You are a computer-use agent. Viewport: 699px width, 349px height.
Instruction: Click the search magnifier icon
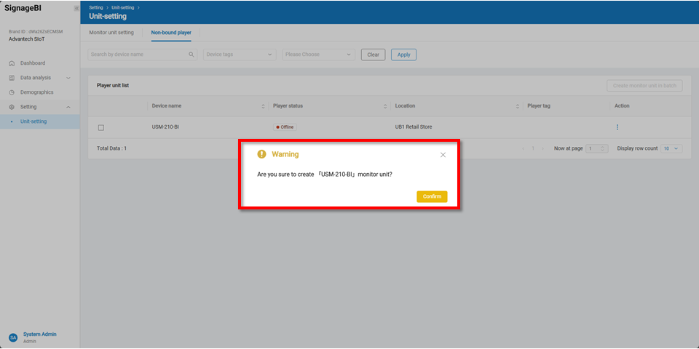point(191,55)
